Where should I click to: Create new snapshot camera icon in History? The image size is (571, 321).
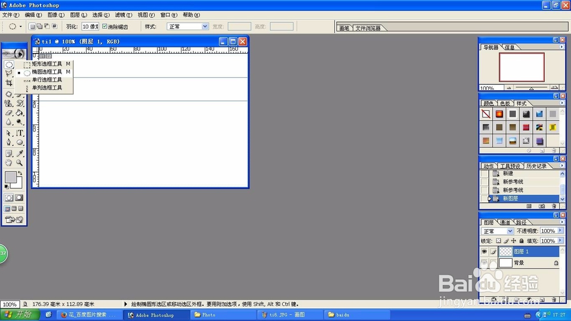click(x=542, y=206)
